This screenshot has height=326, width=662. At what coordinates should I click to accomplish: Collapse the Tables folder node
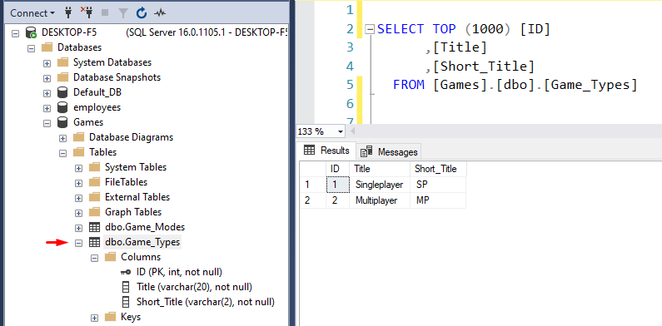click(63, 153)
